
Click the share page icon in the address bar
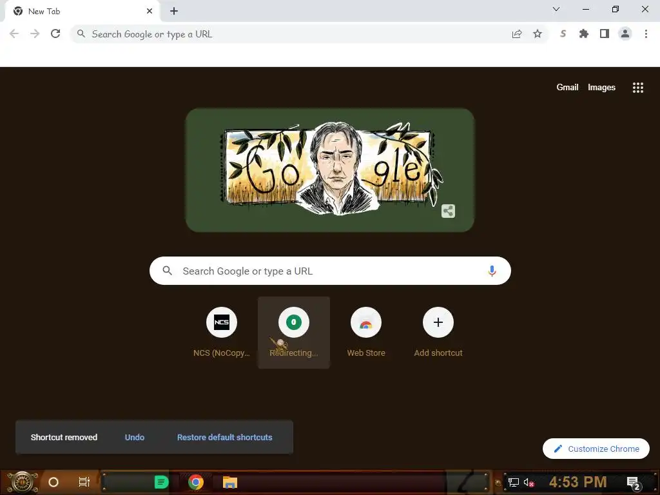tap(517, 34)
